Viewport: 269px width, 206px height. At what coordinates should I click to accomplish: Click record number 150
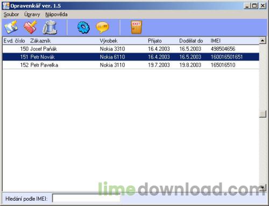(24, 49)
